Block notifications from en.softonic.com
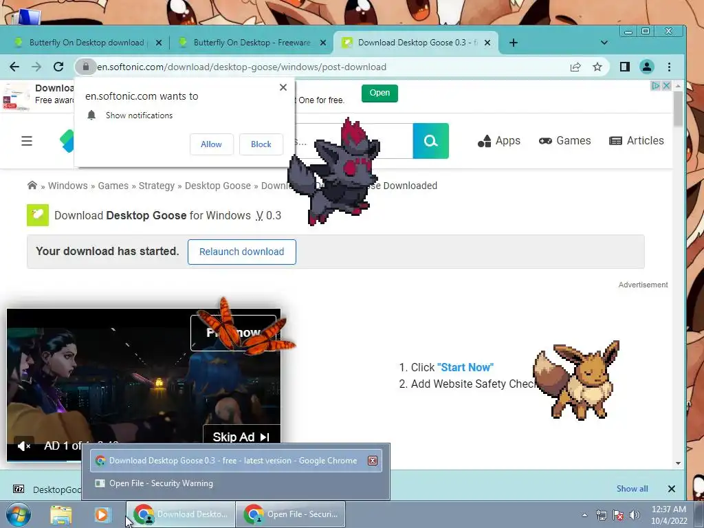The image size is (704, 528). (261, 144)
